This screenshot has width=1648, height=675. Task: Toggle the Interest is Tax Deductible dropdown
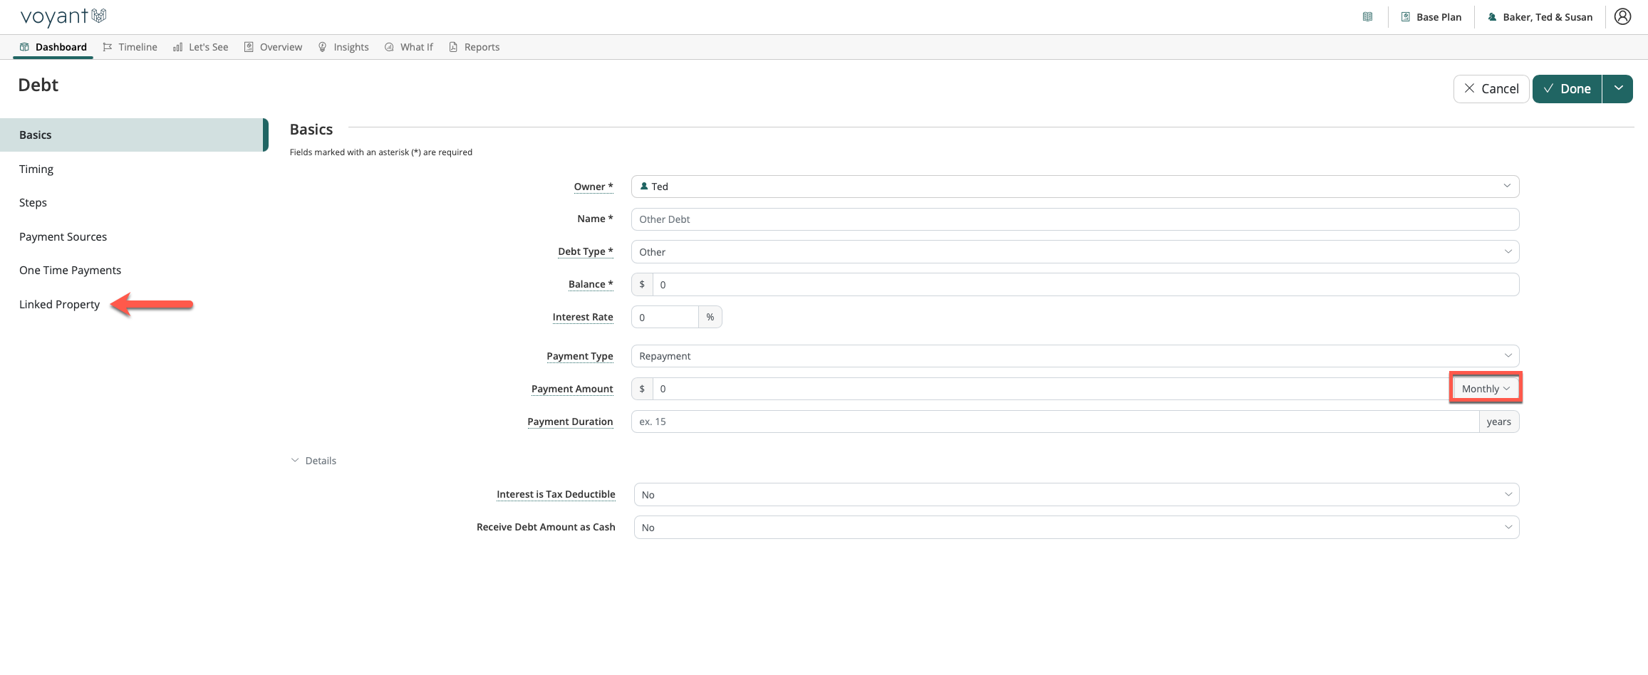point(1076,495)
